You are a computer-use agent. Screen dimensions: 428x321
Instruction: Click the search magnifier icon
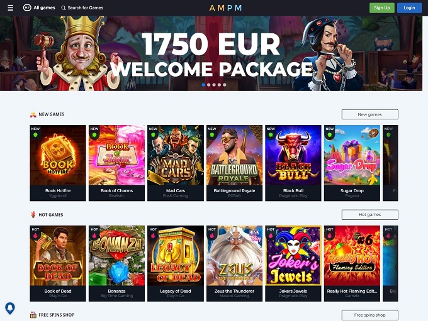click(x=64, y=8)
